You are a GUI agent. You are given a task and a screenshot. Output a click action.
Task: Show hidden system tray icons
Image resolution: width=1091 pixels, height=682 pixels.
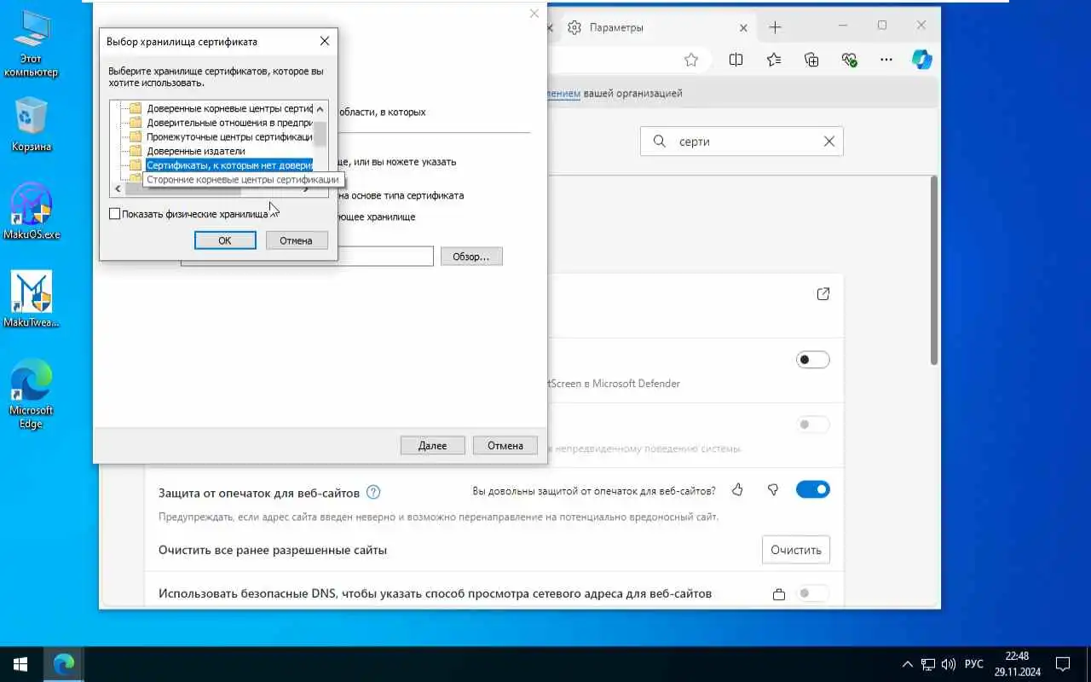click(x=908, y=663)
